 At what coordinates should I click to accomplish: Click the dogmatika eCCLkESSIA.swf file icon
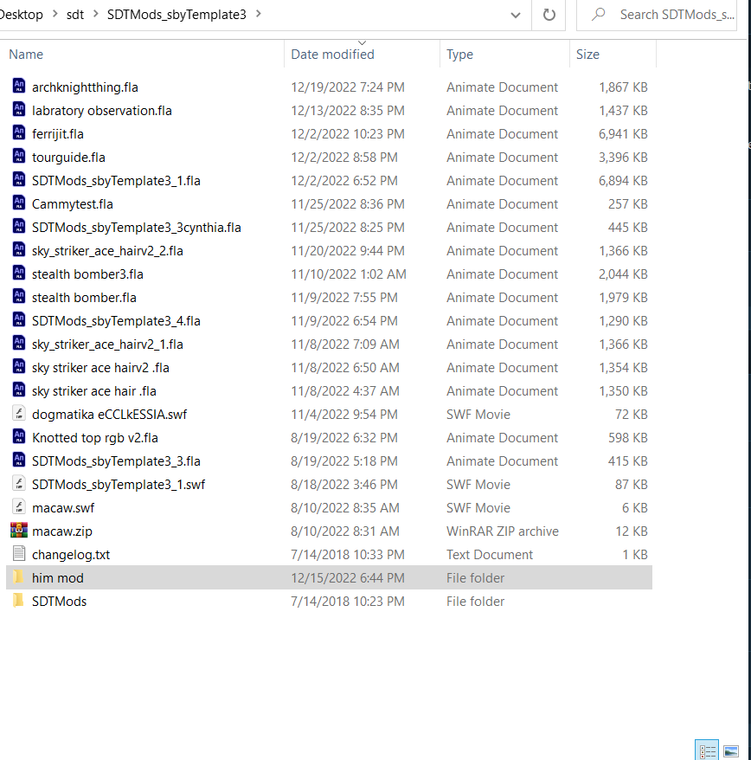click(19, 414)
